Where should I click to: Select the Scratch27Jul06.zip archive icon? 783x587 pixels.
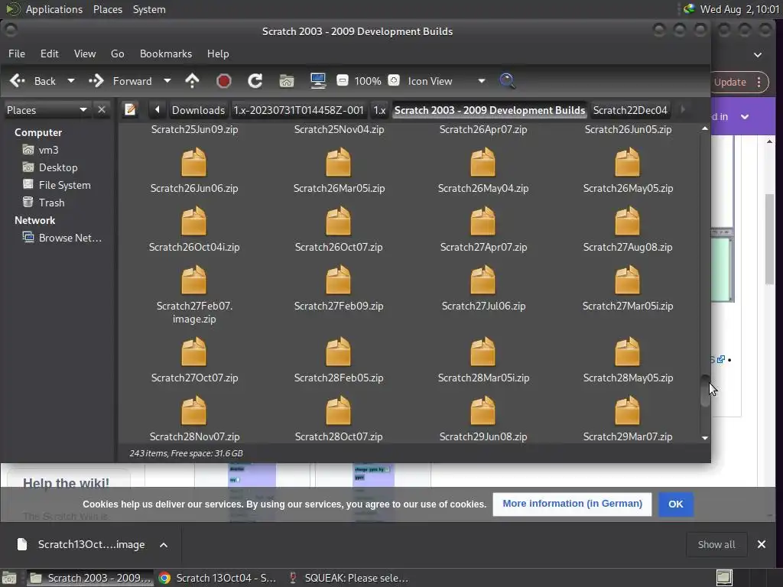(483, 281)
